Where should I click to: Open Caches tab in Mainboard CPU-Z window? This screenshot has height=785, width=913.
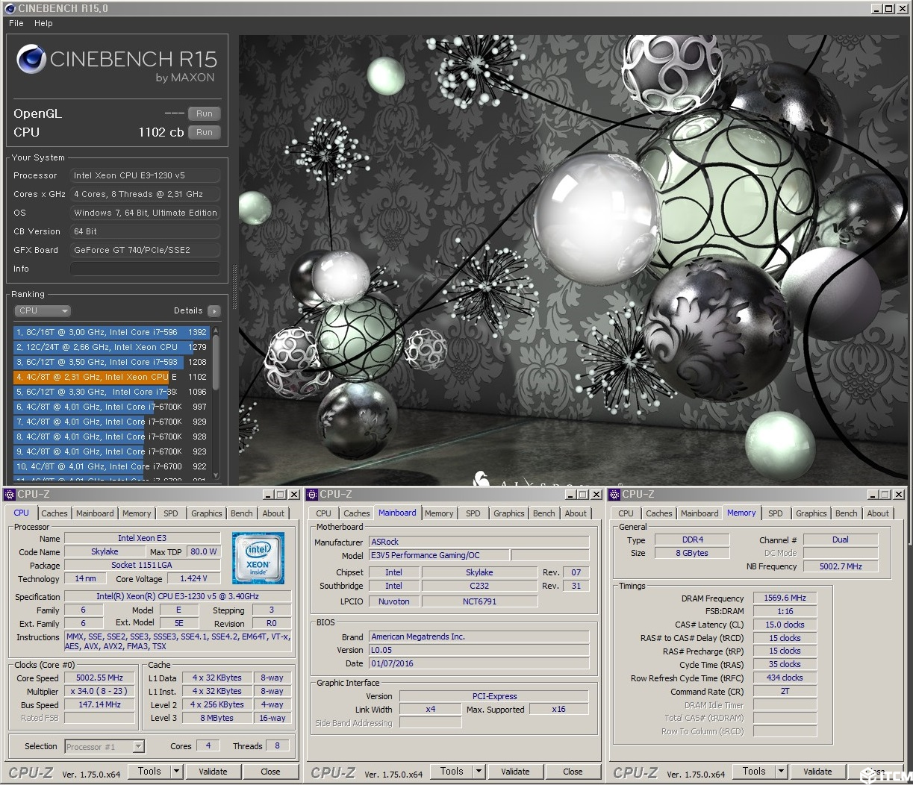click(357, 513)
